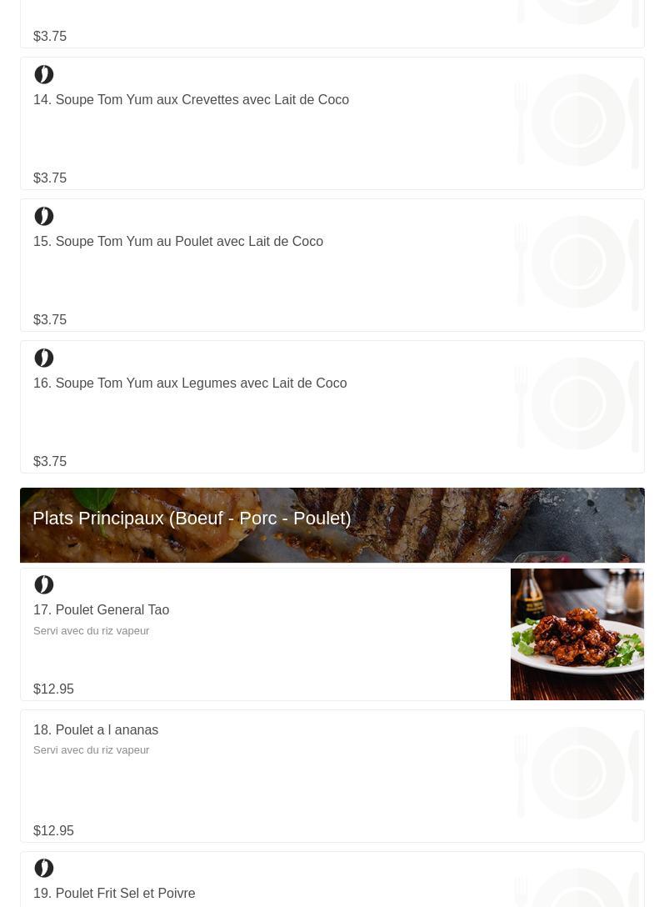The image size is (654, 907).
Task: Click icon above Poulet General Tao
Action: (44, 585)
